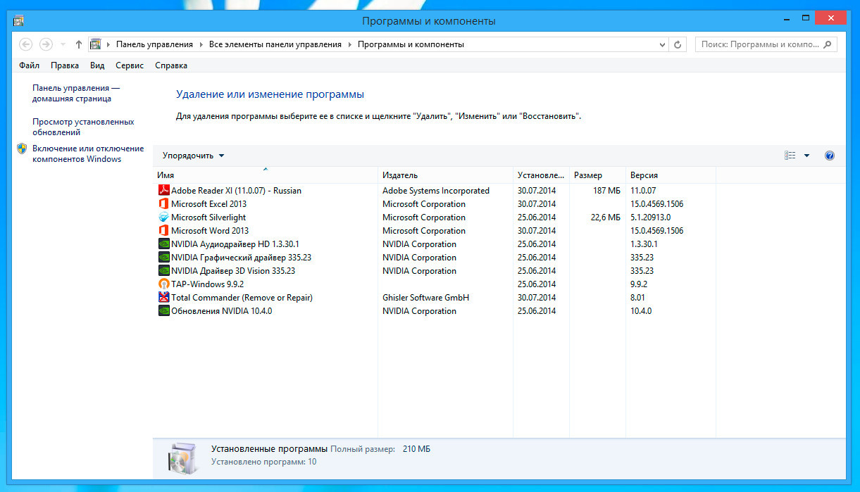Viewport: 860px width, 492px height.
Task: Expand the address bar history dropdown
Action: point(662,44)
